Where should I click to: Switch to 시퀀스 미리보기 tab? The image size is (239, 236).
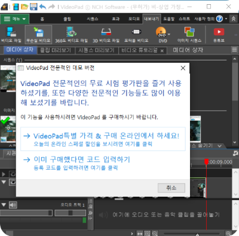[x=96, y=50]
